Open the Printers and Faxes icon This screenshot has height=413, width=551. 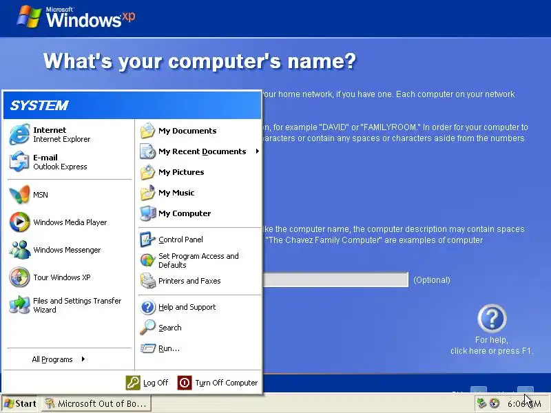pyautogui.click(x=147, y=281)
